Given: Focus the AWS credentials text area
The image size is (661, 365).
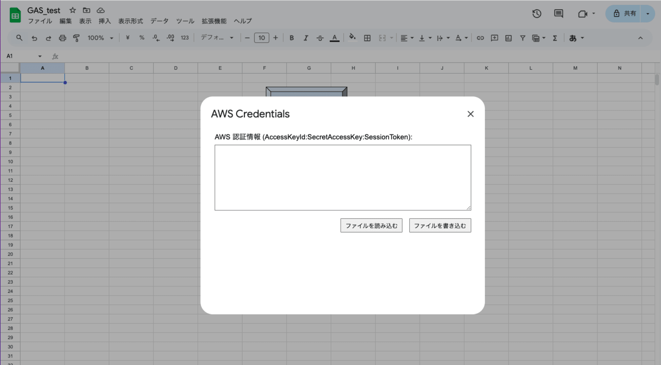Looking at the screenshot, I should (343, 178).
